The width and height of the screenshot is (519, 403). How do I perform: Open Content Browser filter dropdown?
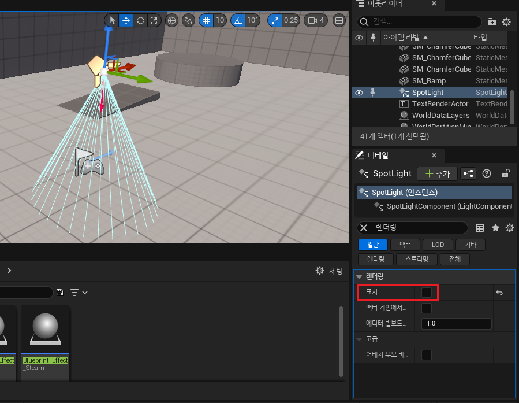pos(79,293)
